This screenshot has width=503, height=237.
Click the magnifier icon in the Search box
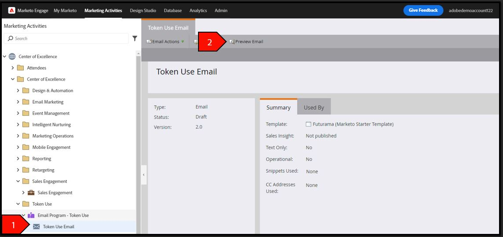click(x=10, y=38)
